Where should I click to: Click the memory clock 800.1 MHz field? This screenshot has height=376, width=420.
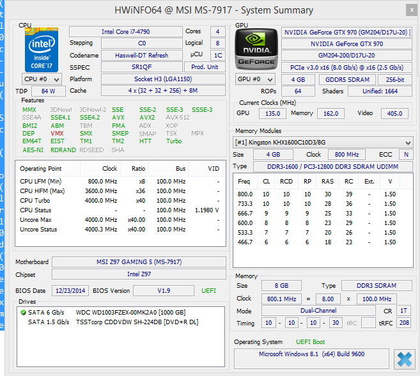(x=281, y=299)
